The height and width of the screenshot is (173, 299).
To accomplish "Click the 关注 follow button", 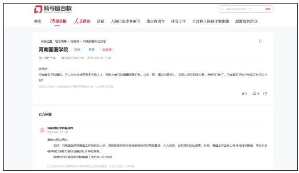I will (244, 94).
